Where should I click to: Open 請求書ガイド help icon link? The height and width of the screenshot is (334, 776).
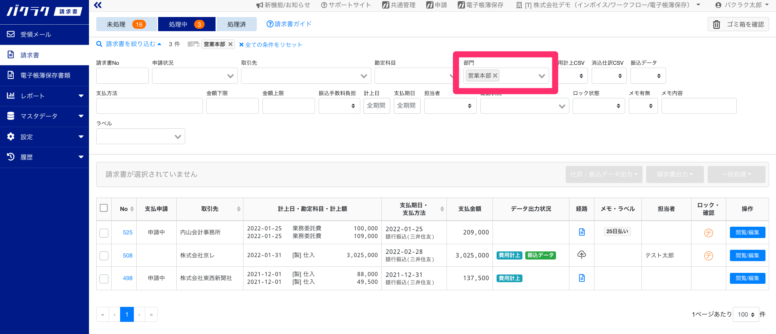(x=270, y=24)
